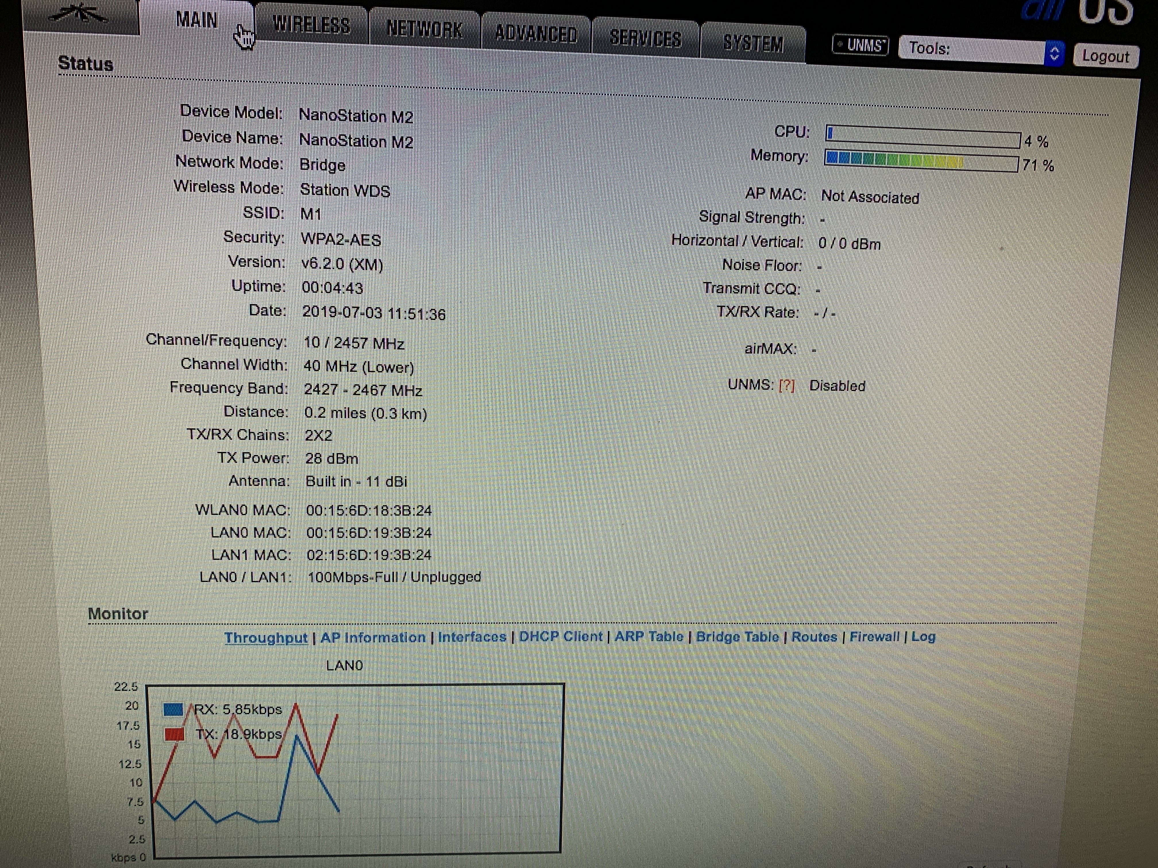
Task: Open the Bridge Table link
Action: point(738,636)
